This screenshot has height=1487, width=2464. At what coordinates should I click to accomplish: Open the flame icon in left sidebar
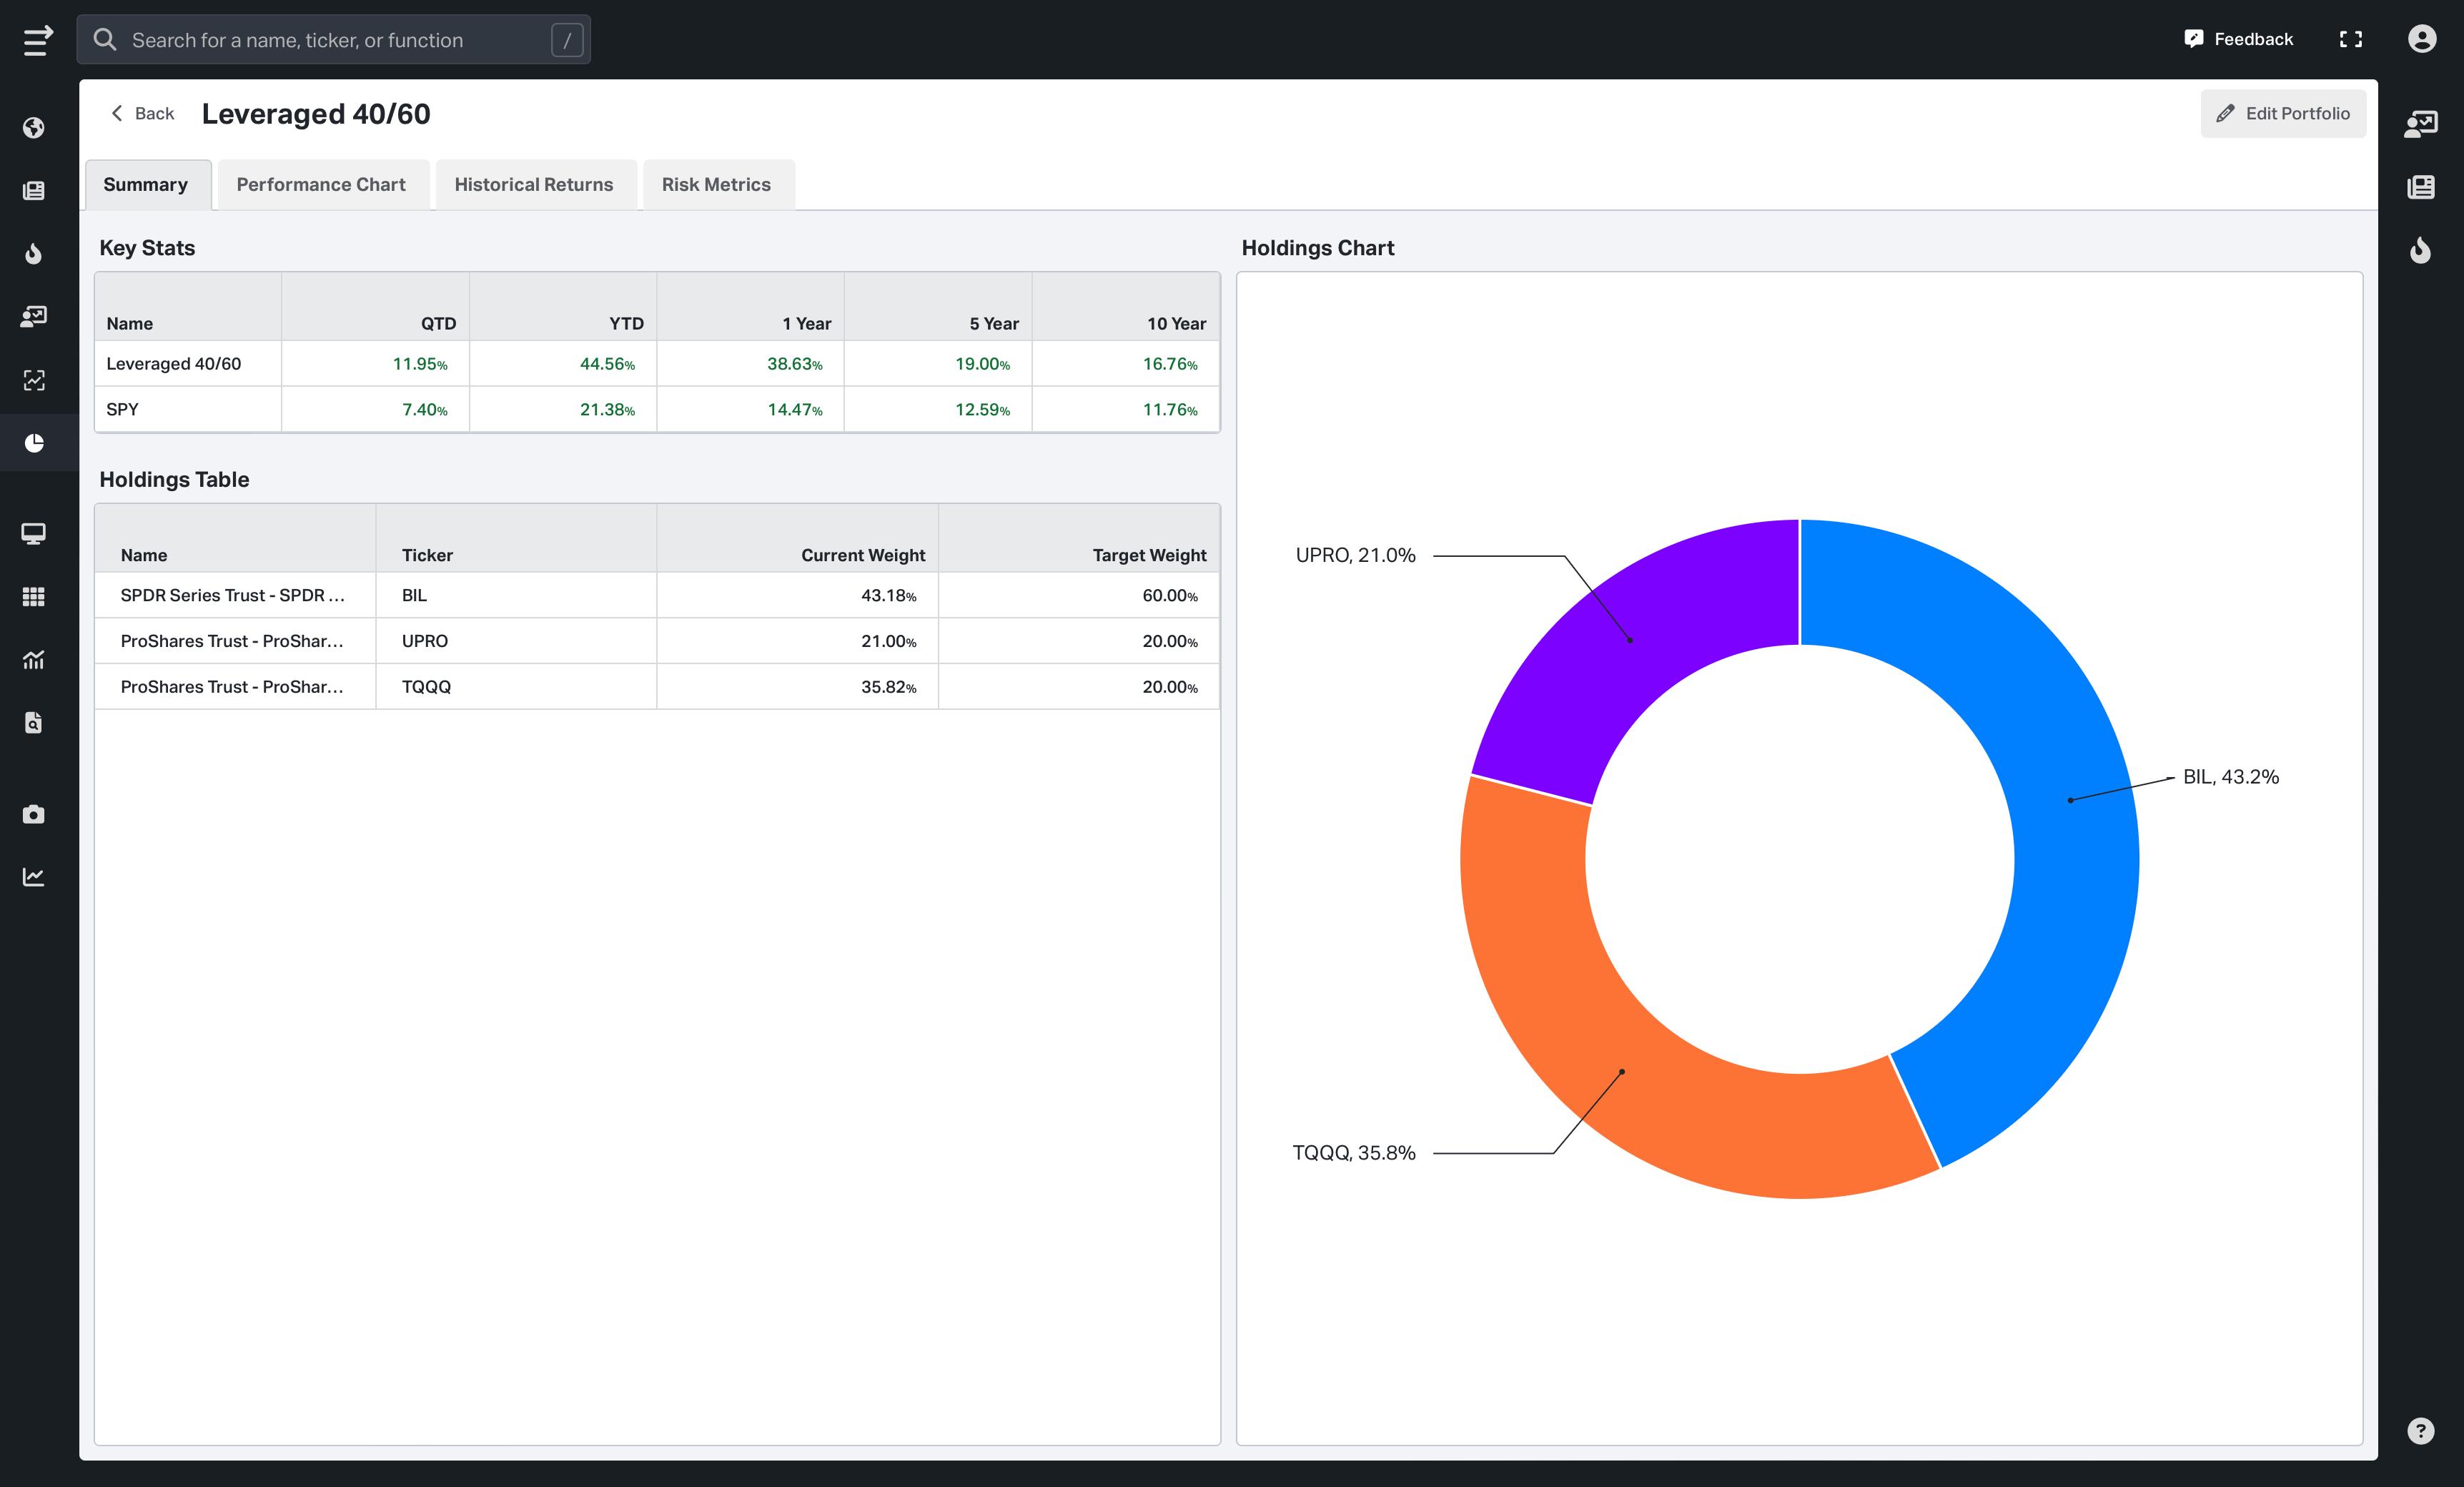pyautogui.click(x=34, y=253)
